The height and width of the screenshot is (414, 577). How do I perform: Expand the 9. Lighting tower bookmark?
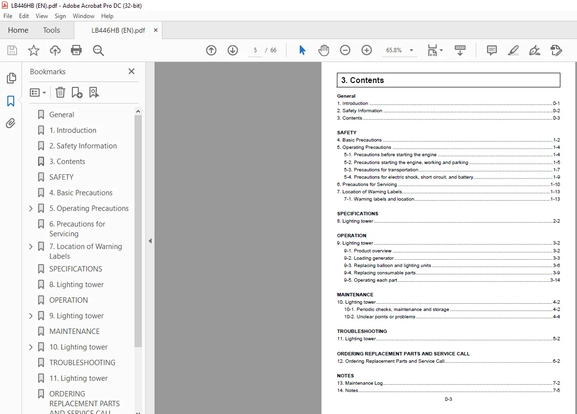(x=31, y=316)
